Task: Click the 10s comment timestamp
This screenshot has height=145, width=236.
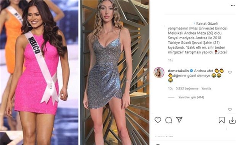Action: click(170, 88)
